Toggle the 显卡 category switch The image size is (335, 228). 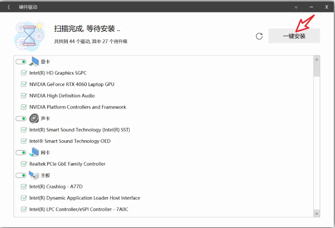pyautogui.click(x=21, y=62)
